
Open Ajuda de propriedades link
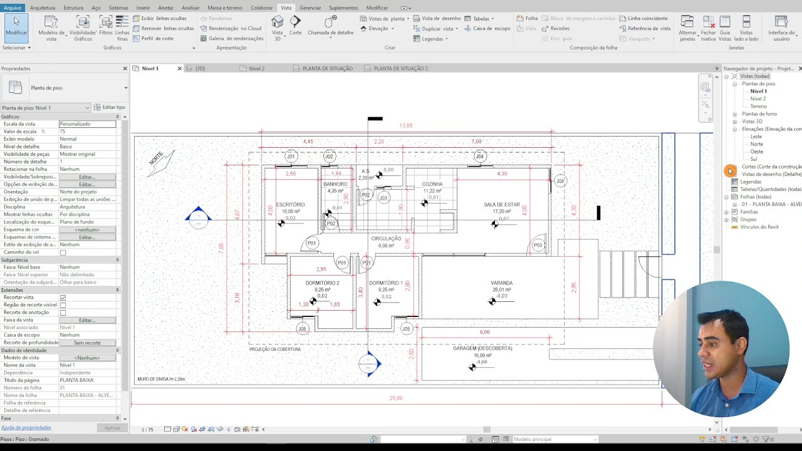[x=26, y=428]
